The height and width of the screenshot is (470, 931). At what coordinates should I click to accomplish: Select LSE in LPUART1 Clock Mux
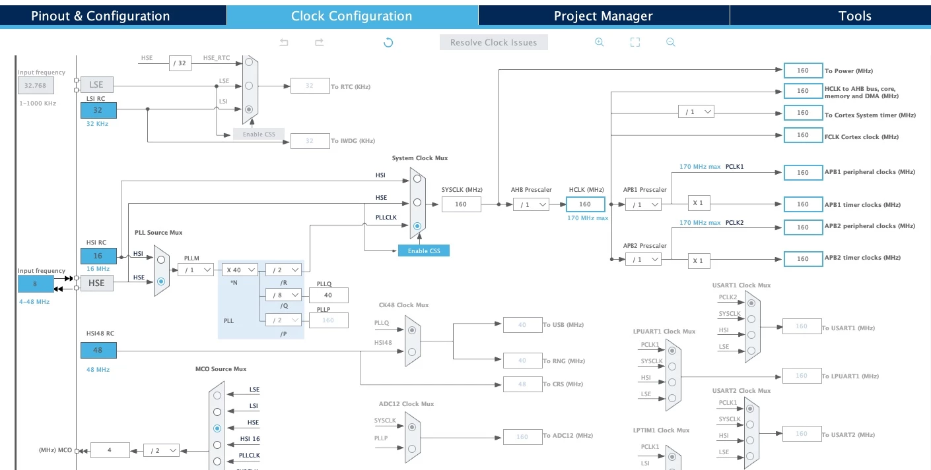pos(672,398)
